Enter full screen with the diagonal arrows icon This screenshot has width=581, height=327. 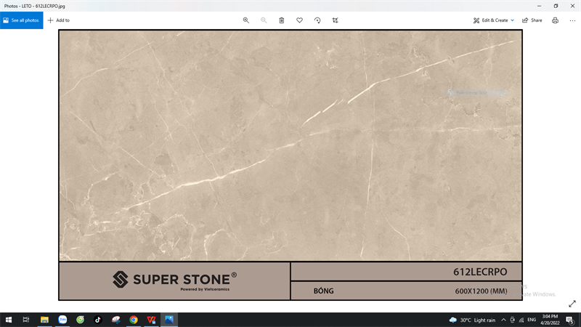(x=572, y=304)
